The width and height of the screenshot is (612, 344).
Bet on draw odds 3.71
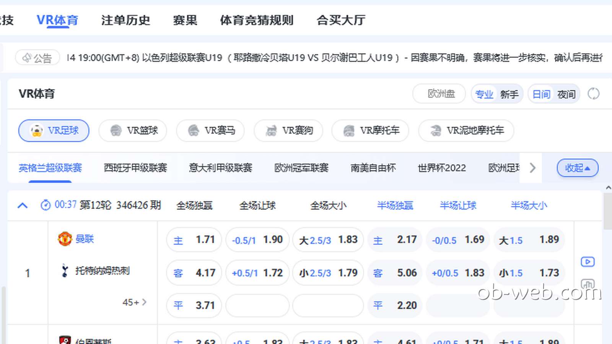[194, 305]
